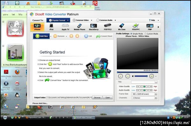Click the "Getting Started" heading

pyautogui.click(x=52, y=52)
